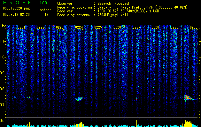This screenshot has width=201, height=127.
Task: Click the 0225 time marker
Action: (x=98, y=27)
